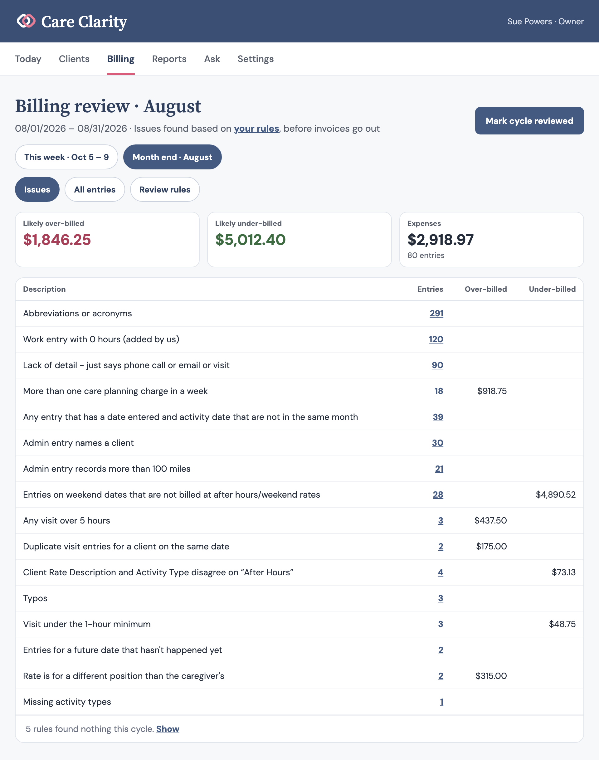Click the Care Clarity logo icon
Image resolution: width=599 pixels, height=760 pixels.
pyautogui.click(x=26, y=21)
